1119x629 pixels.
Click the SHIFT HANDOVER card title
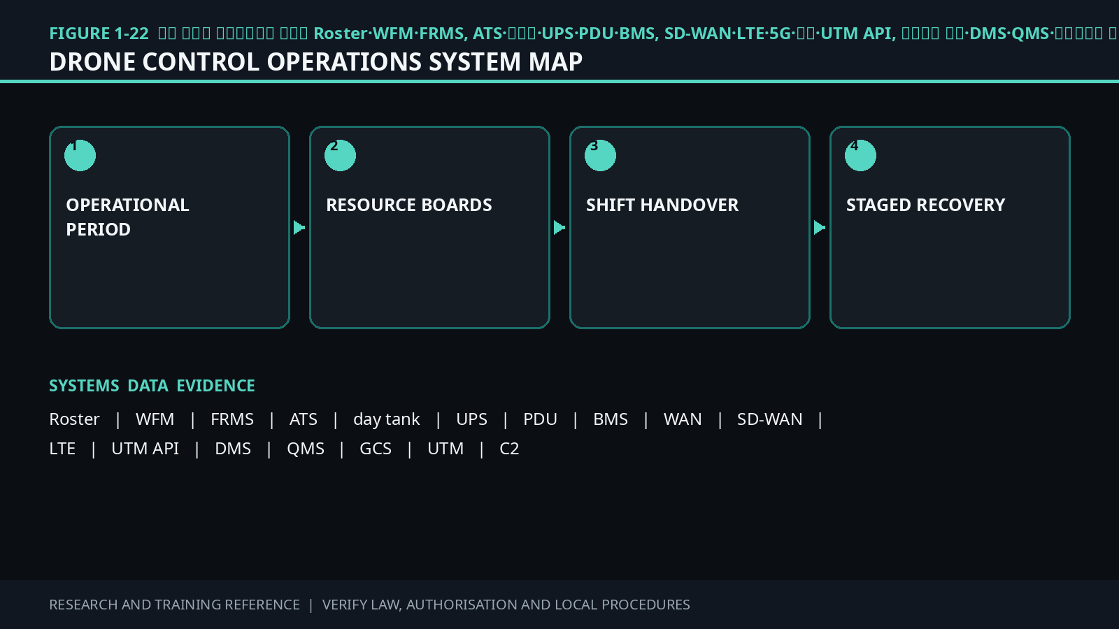(662, 205)
